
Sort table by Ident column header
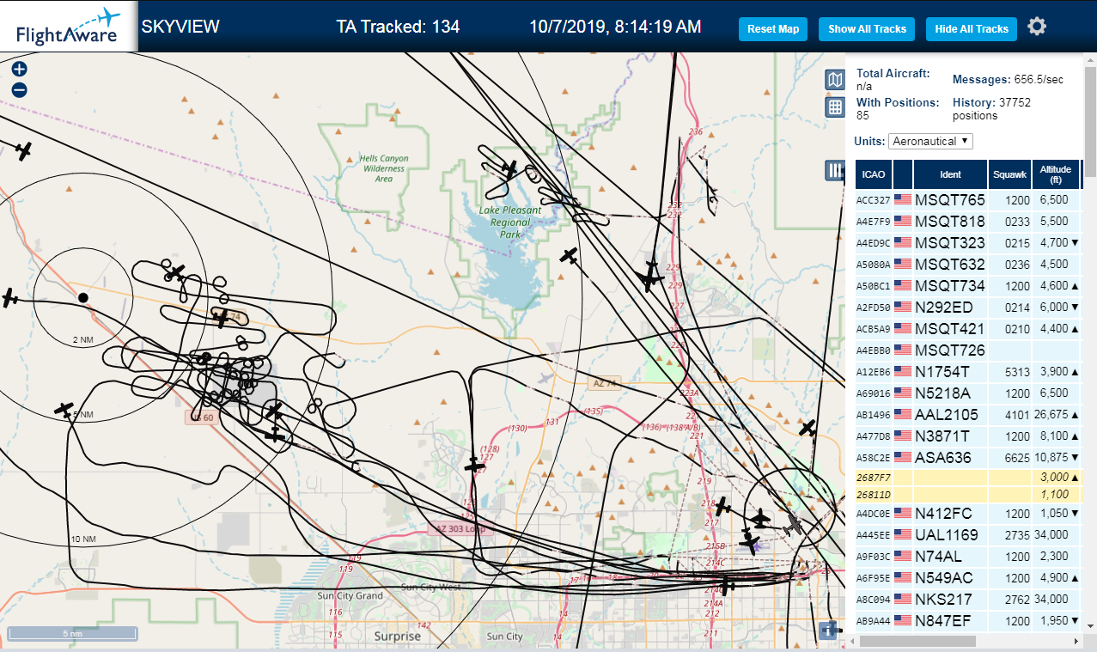click(x=950, y=174)
